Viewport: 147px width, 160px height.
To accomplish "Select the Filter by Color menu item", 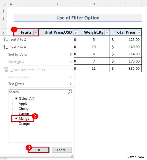I will pos(37,77).
